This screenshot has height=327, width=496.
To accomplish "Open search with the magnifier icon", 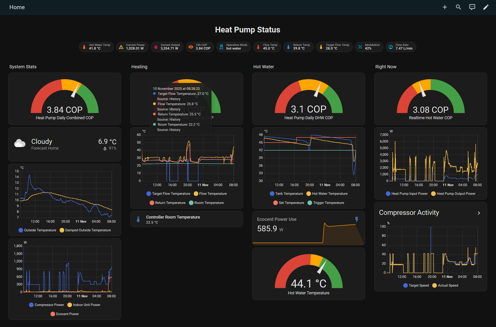I will (x=458, y=7).
